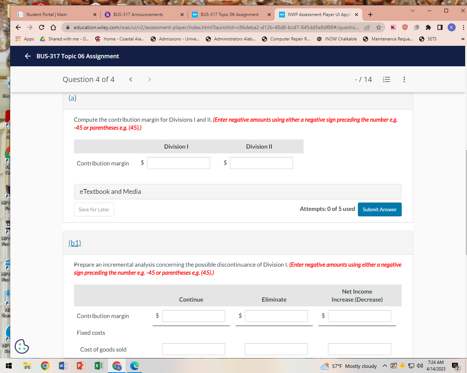Expand hidden icons in the system tray
The image size is (467, 373).
pos(384,366)
